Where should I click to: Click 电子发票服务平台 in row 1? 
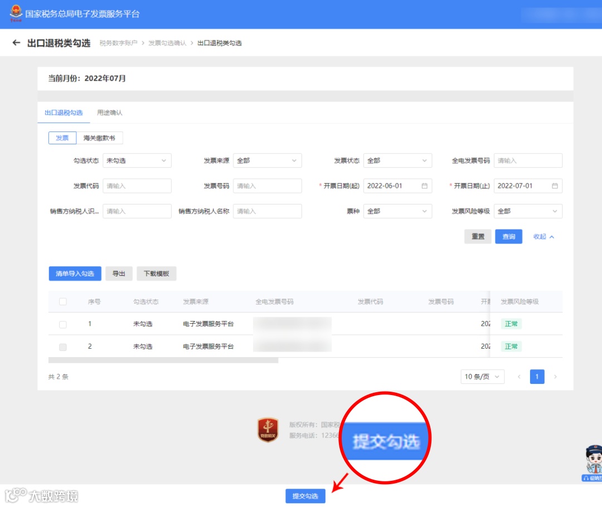pos(208,324)
